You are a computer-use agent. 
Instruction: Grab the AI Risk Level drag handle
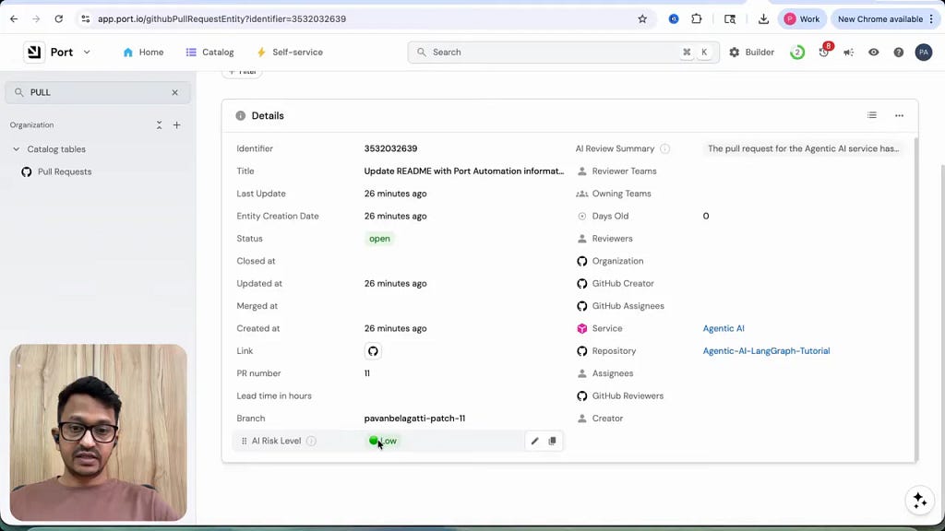(x=244, y=441)
